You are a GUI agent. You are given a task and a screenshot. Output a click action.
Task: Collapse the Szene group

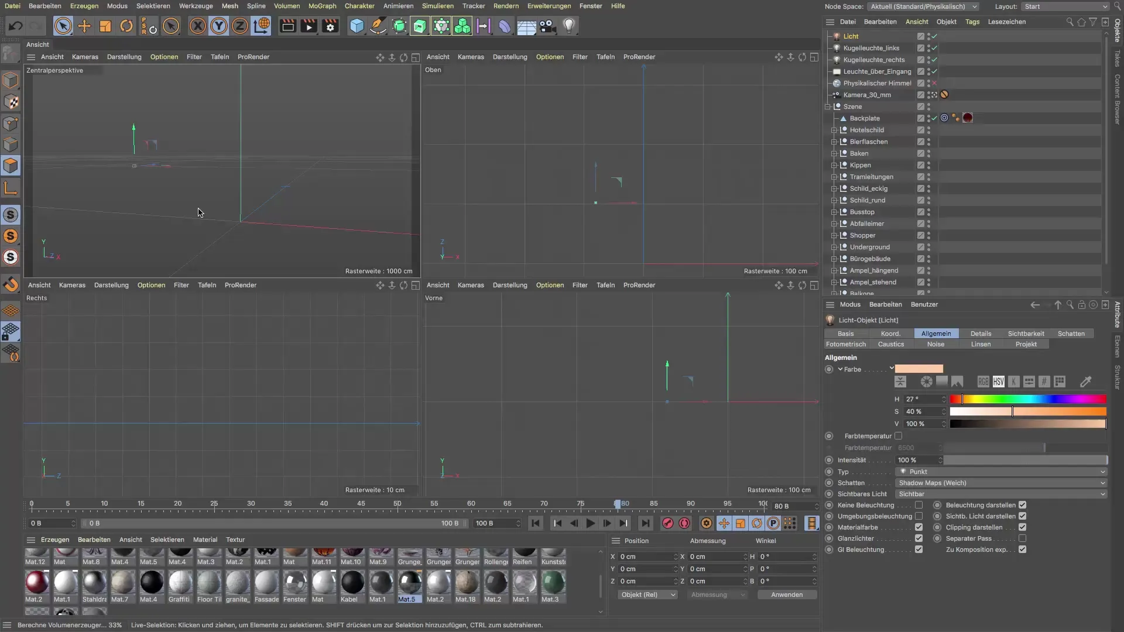pyautogui.click(x=828, y=107)
